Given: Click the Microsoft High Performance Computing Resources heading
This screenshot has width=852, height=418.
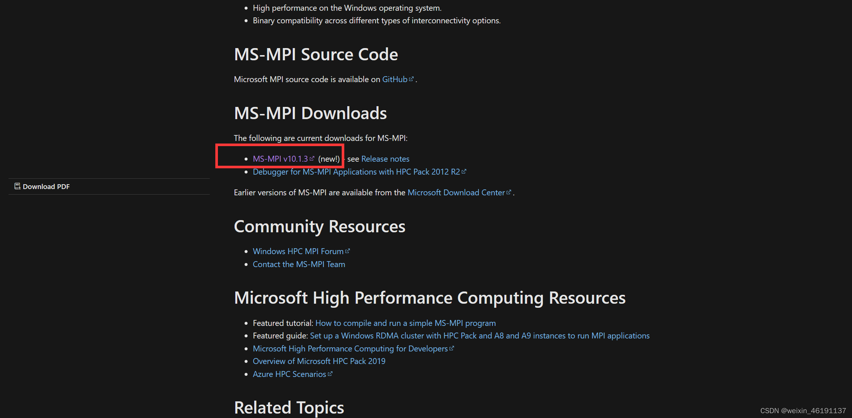Looking at the screenshot, I should [430, 298].
